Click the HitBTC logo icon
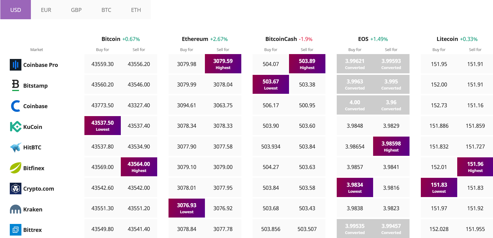The width and height of the screenshot is (493, 238). [16, 147]
